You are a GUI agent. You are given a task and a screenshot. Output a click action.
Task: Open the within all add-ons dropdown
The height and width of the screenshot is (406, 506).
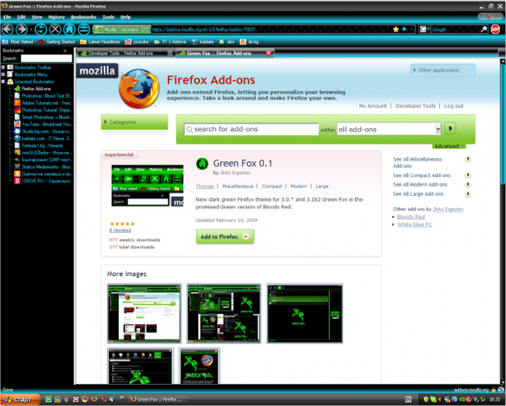point(389,129)
